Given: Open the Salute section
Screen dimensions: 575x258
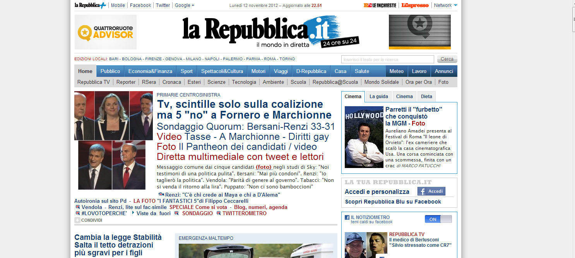Looking at the screenshot, I should [362, 71].
